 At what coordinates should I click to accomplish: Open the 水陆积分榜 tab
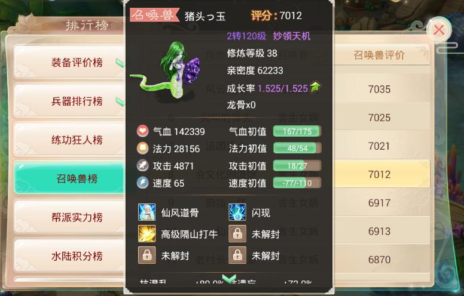tap(69, 256)
